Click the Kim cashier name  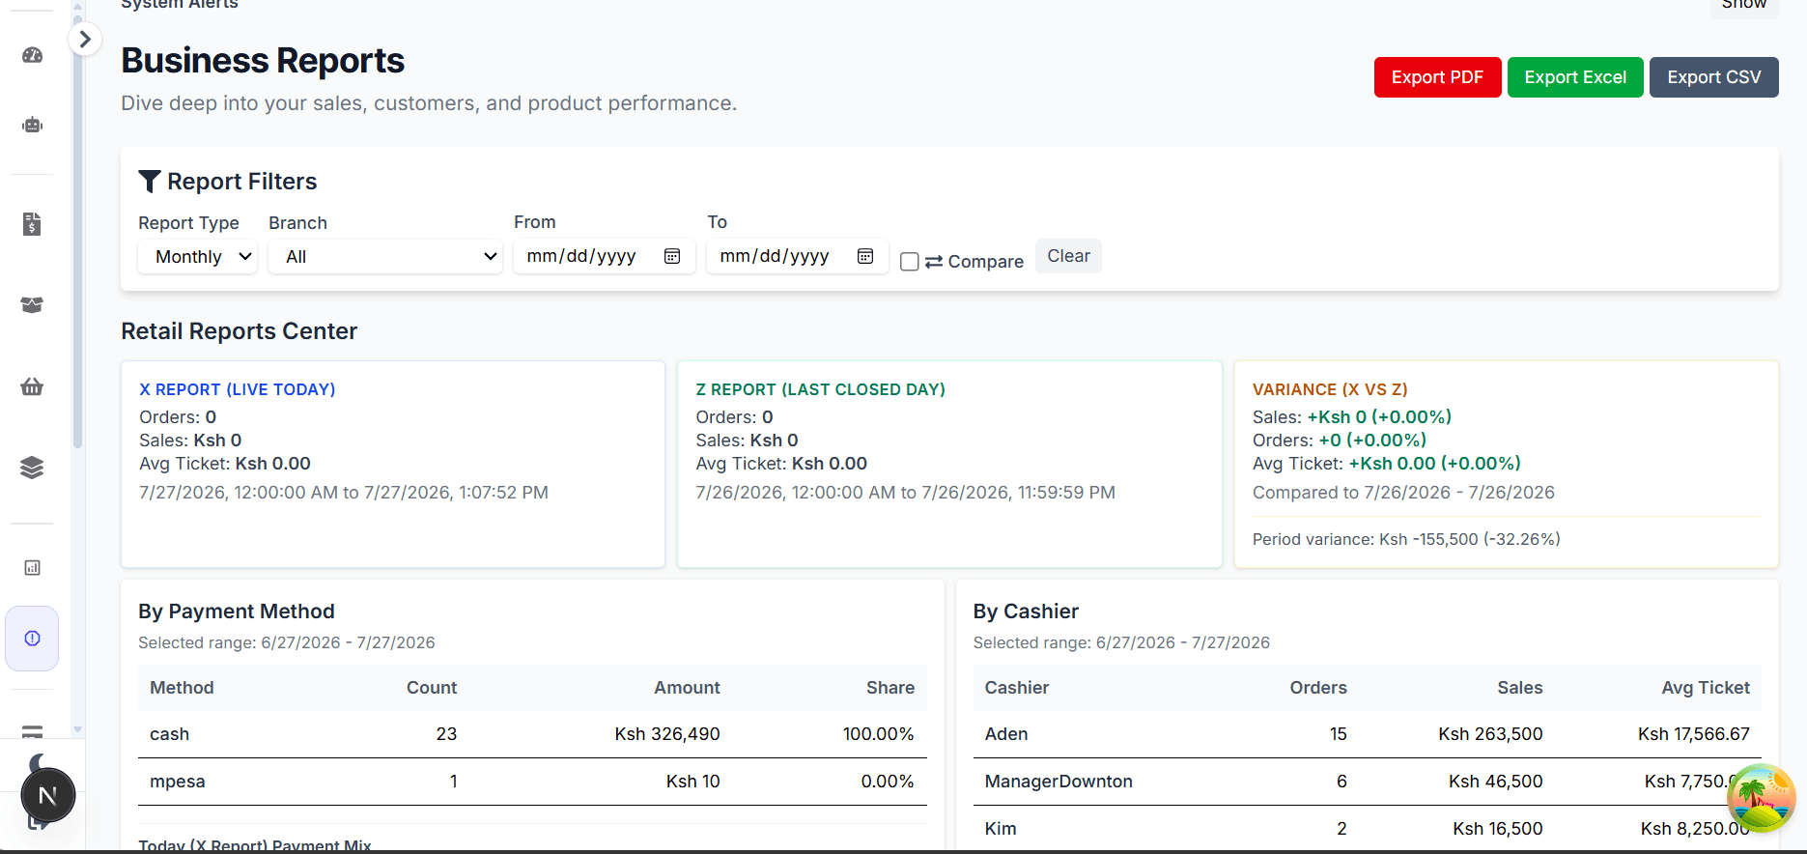pyautogui.click(x=1001, y=829)
